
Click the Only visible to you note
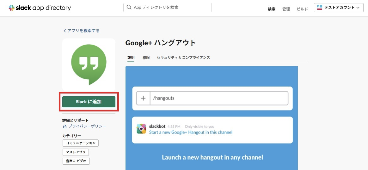pos(199,127)
